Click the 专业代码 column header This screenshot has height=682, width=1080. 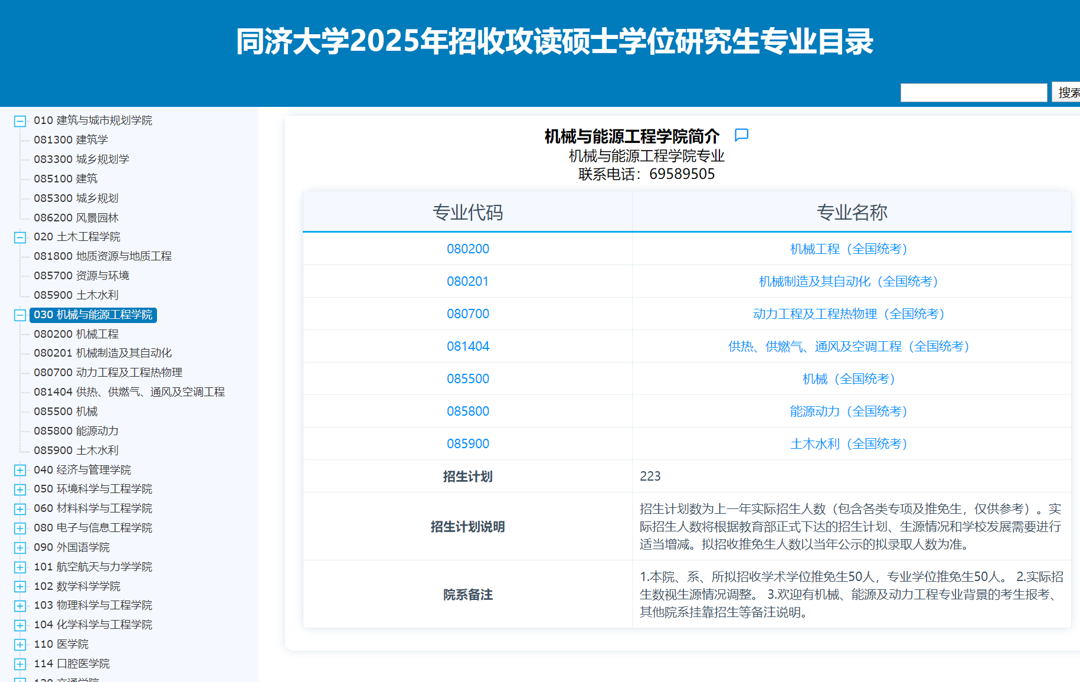pyautogui.click(x=468, y=212)
